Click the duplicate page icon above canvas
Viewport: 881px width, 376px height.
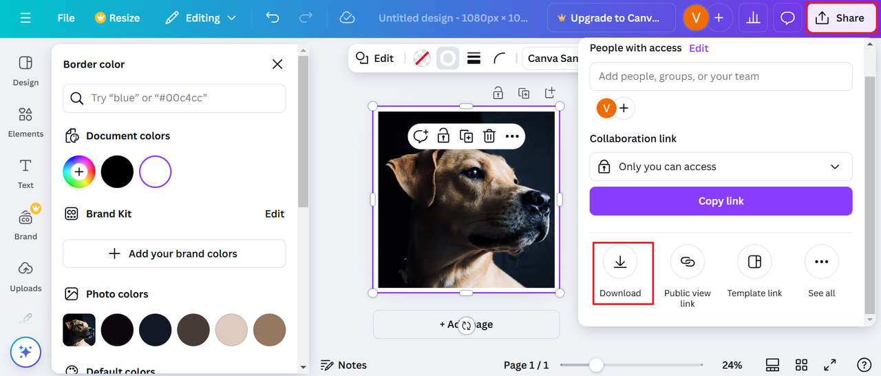(x=524, y=93)
